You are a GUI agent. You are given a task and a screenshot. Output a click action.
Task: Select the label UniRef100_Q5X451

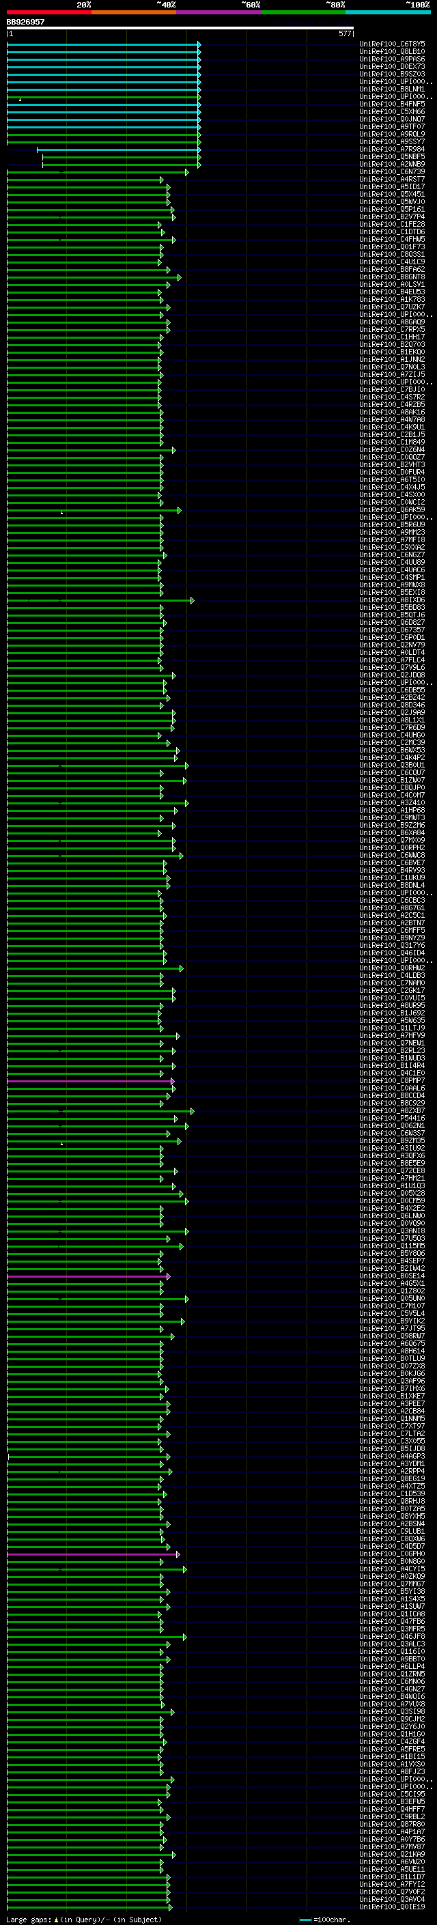click(x=392, y=195)
